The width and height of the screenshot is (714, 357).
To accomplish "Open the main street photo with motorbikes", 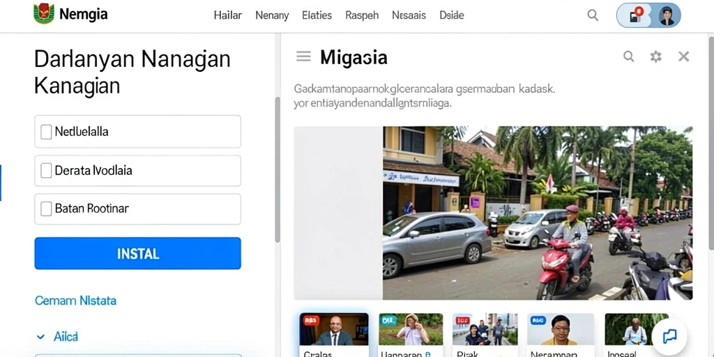I will pos(538,213).
